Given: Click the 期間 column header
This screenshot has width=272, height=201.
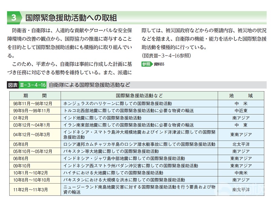Looking at the screenshot, I should [35, 96].
